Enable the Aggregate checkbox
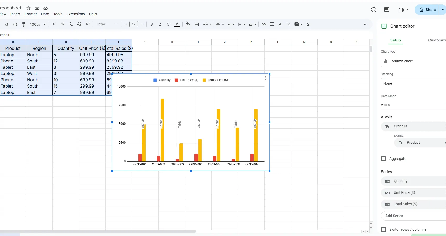 pos(384,159)
